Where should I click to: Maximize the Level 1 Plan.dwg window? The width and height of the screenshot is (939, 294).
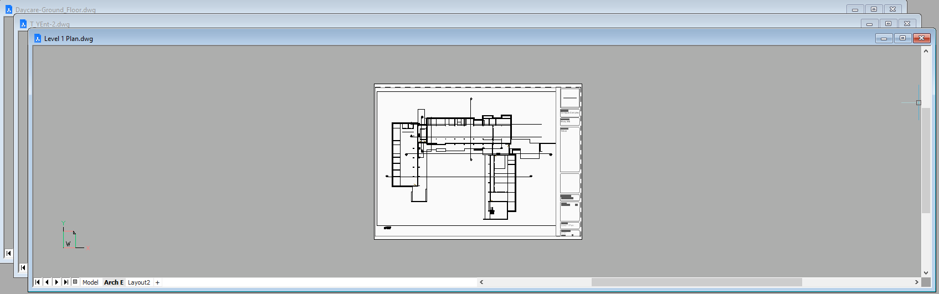[902, 38]
